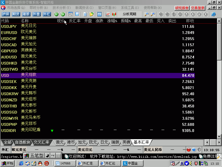222x167 pixels.
Task: Click the 交易登录 button
Action: (198, 8)
